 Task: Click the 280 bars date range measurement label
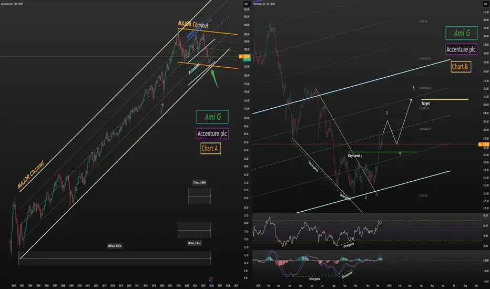(x=115, y=246)
